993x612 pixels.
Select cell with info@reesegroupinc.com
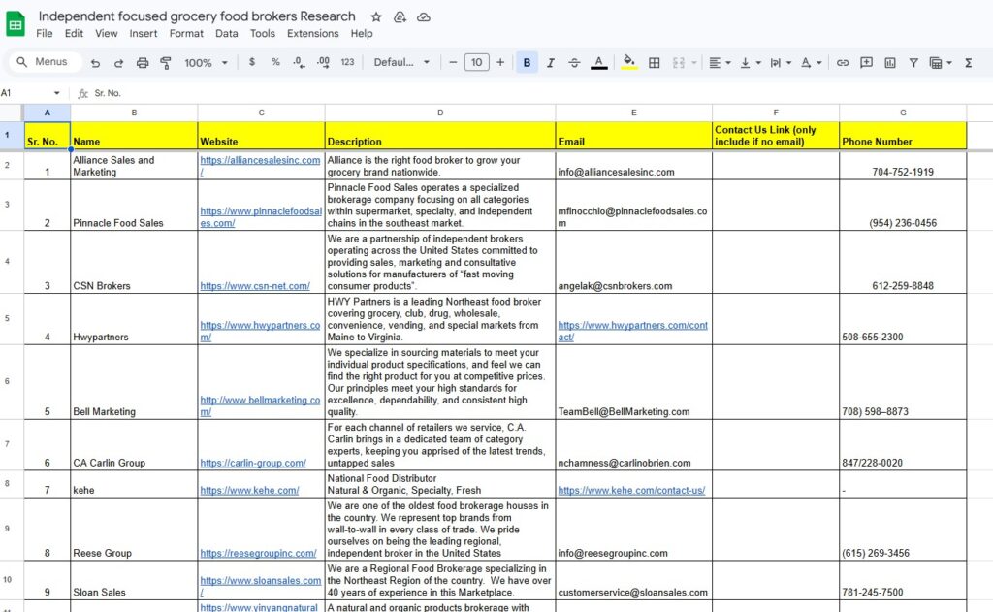click(x=634, y=529)
